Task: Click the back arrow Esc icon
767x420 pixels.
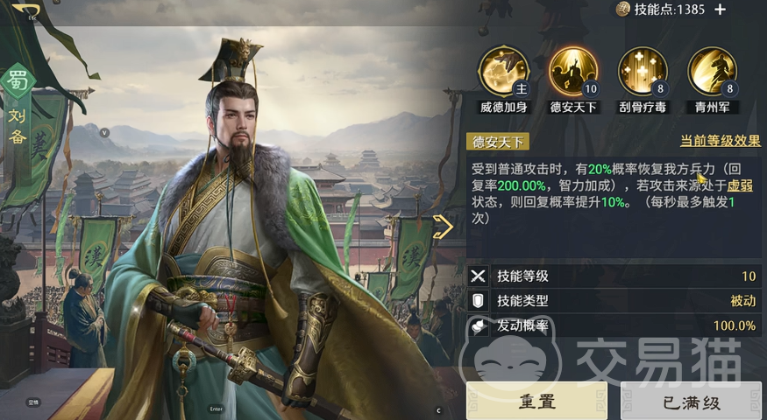Action: [27, 11]
